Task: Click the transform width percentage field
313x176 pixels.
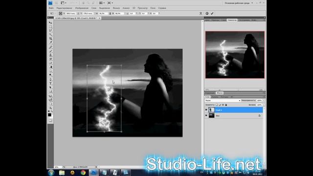Action: [103, 13]
